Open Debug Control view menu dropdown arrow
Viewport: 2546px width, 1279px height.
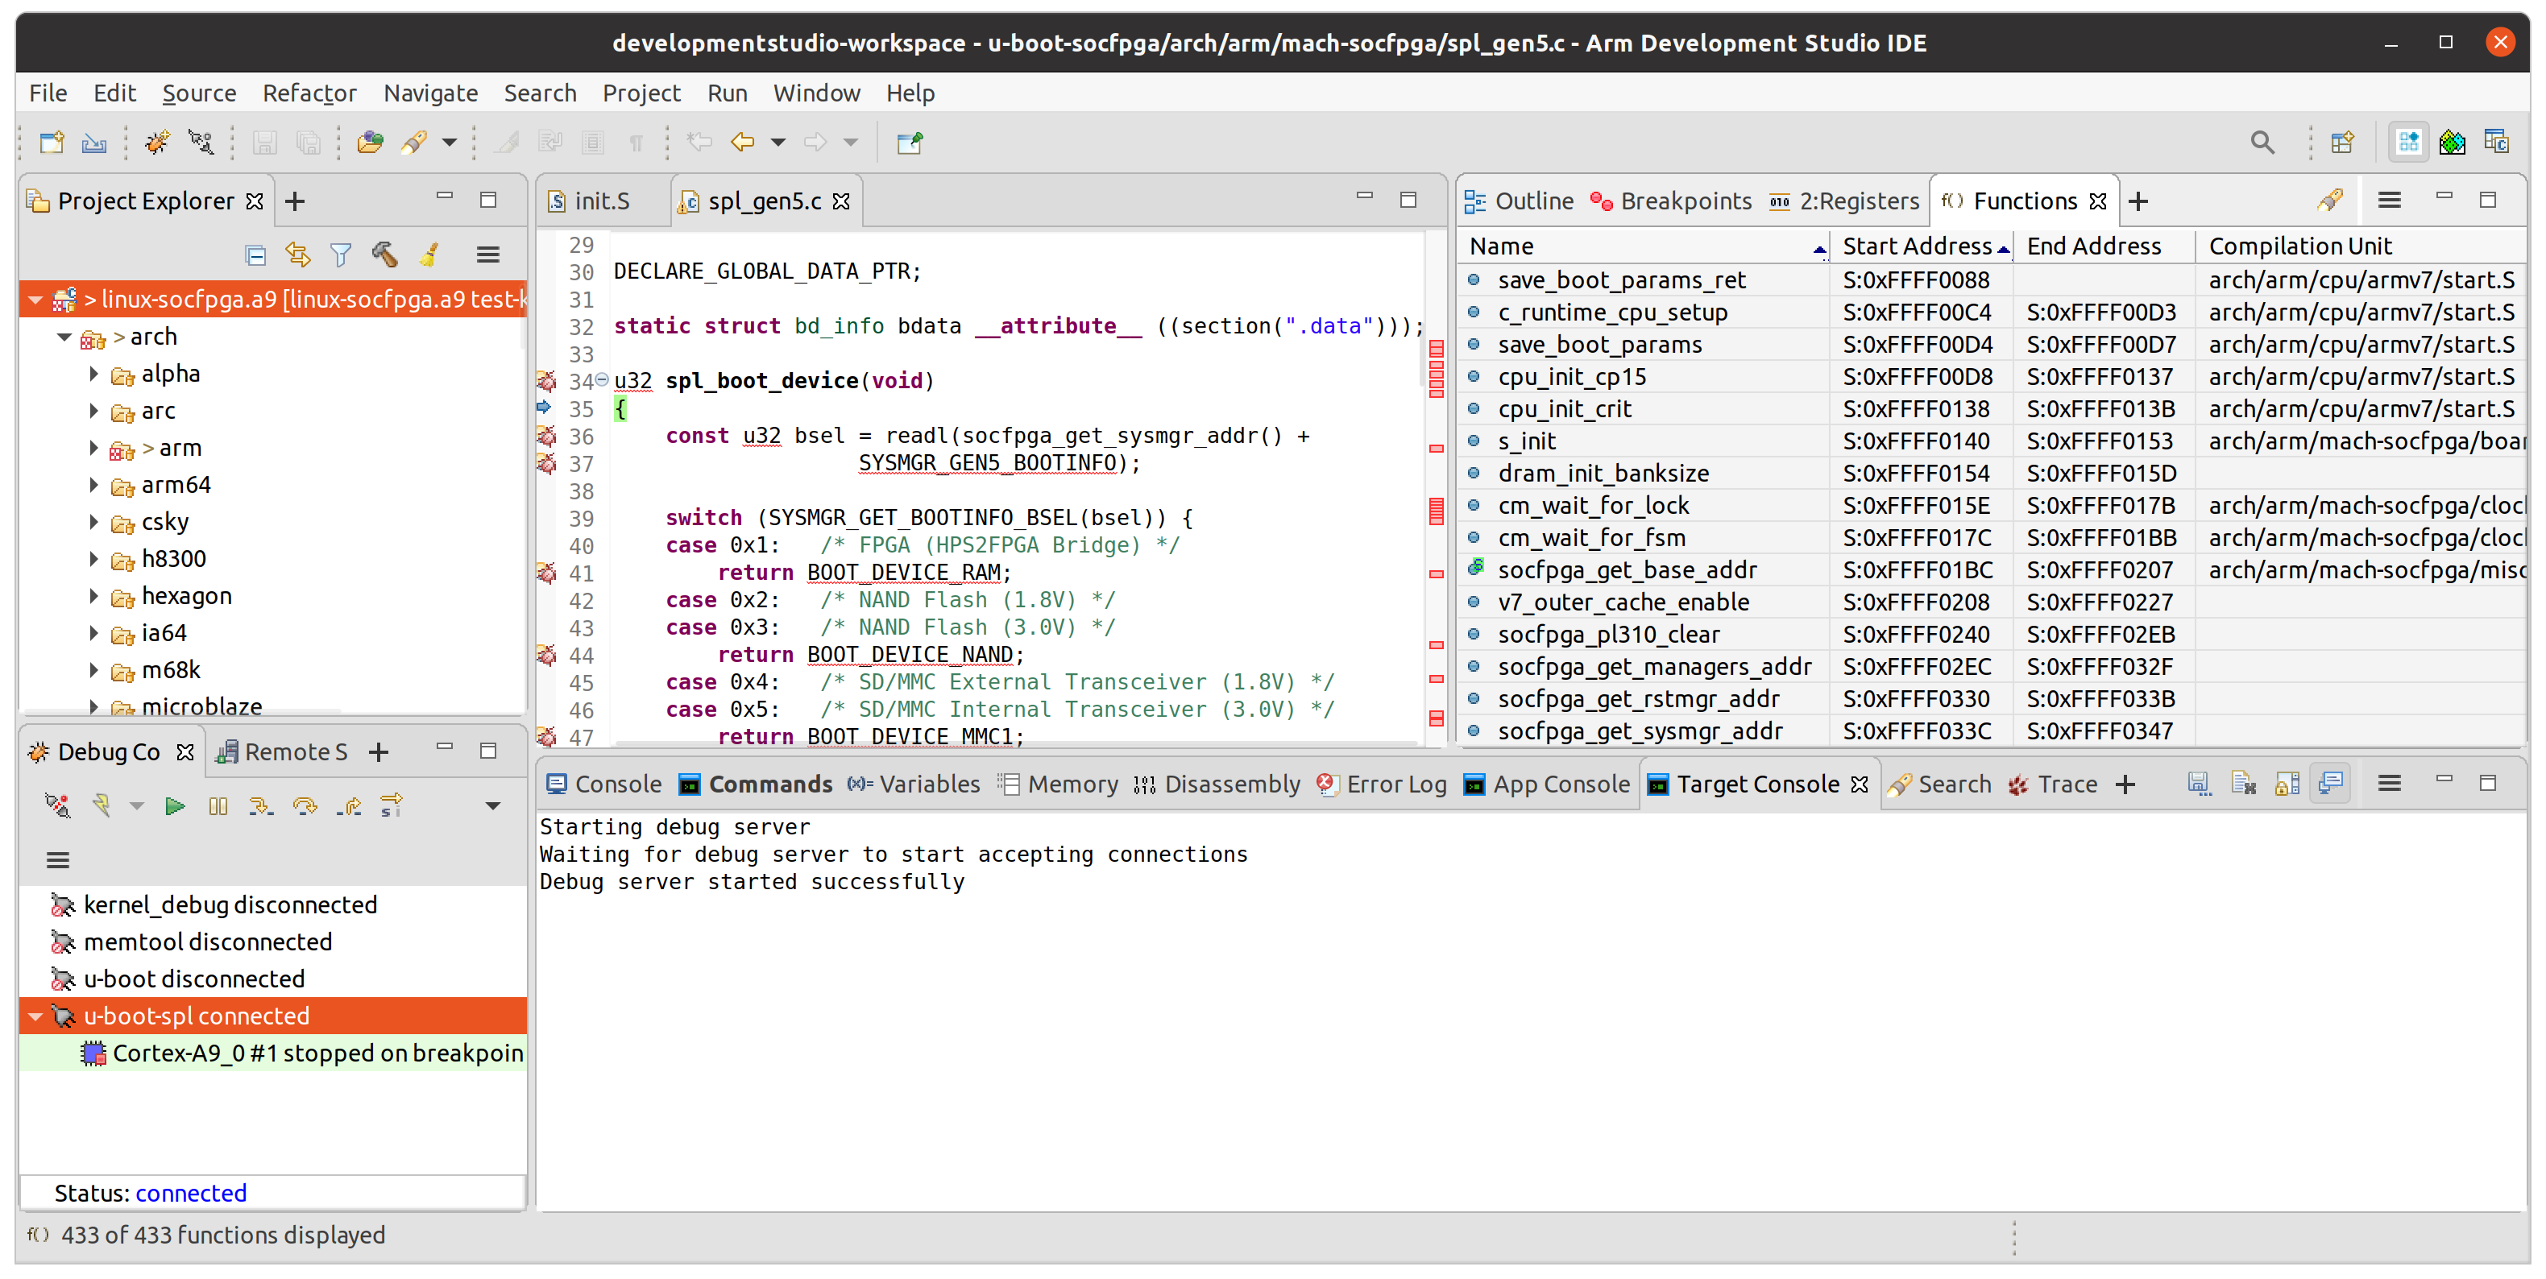click(492, 807)
